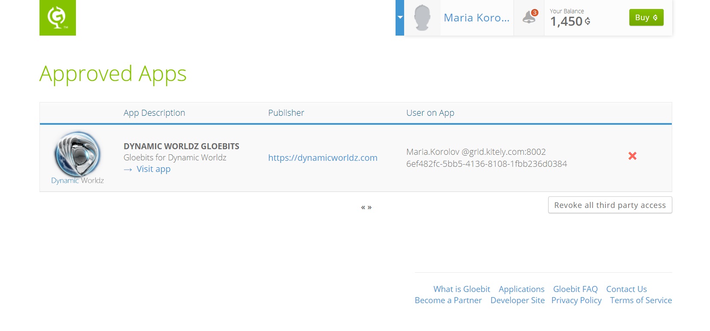Open the Developer Site link
Image resolution: width=710 pixels, height=331 pixels.
tap(517, 300)
